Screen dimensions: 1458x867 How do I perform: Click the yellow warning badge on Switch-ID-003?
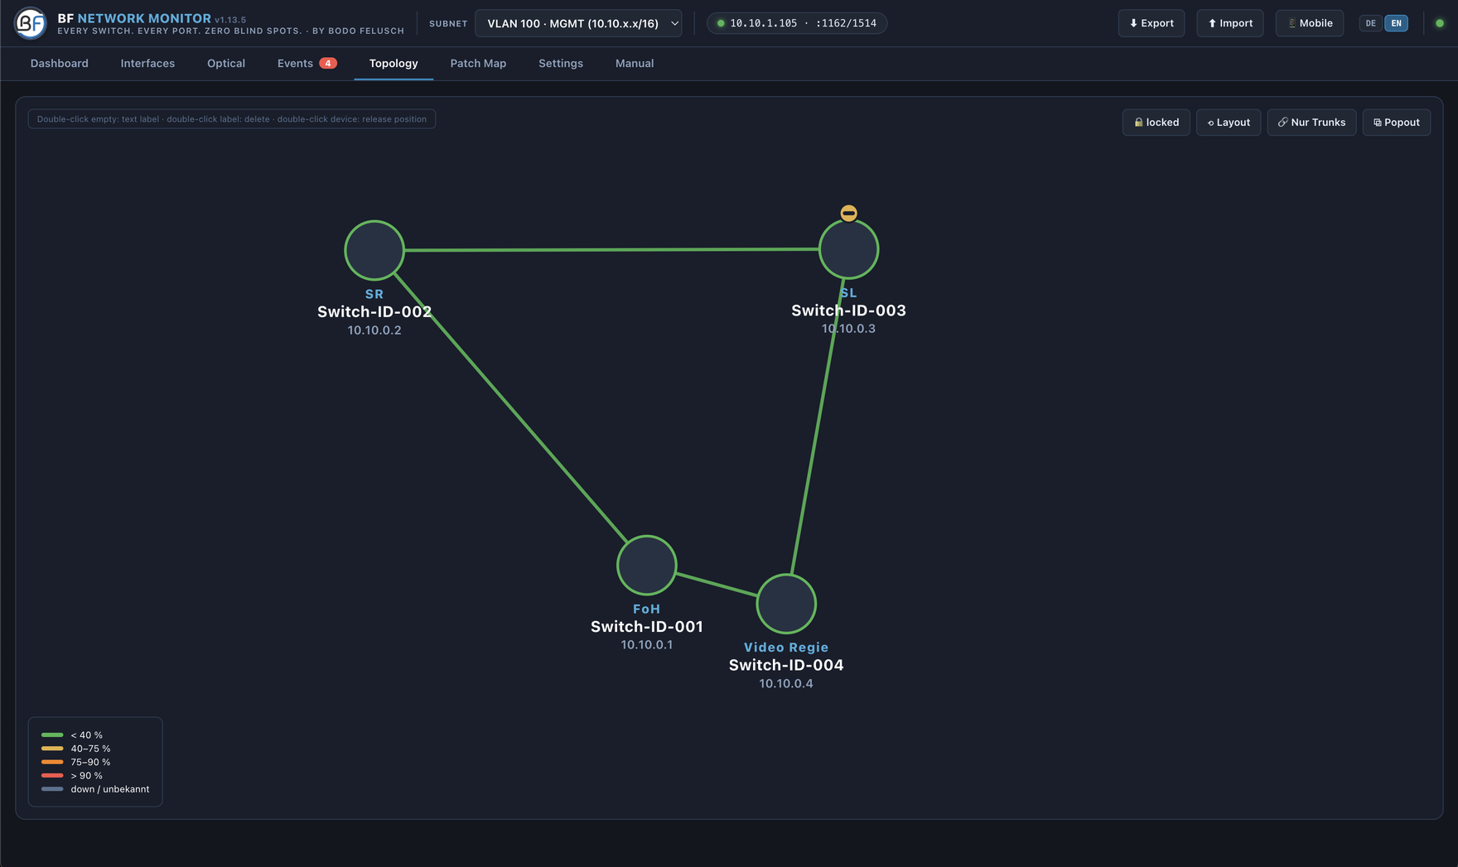pos(848,213)
